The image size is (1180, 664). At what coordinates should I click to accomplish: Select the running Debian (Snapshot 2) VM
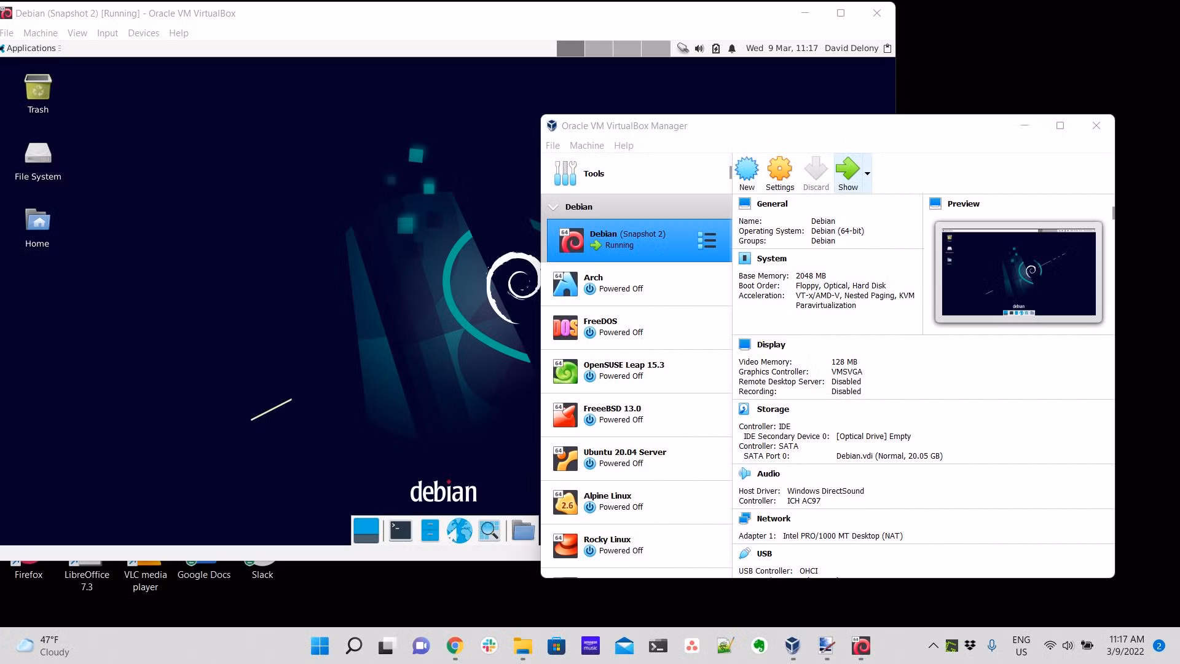coord(639,240)
